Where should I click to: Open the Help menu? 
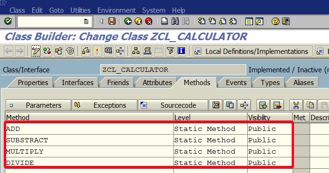coord(179,10)
